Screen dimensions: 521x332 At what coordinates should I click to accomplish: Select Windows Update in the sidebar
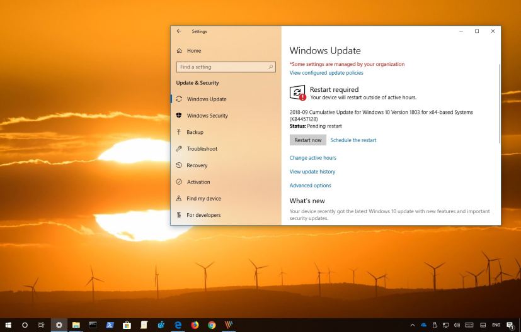(226, 99)
